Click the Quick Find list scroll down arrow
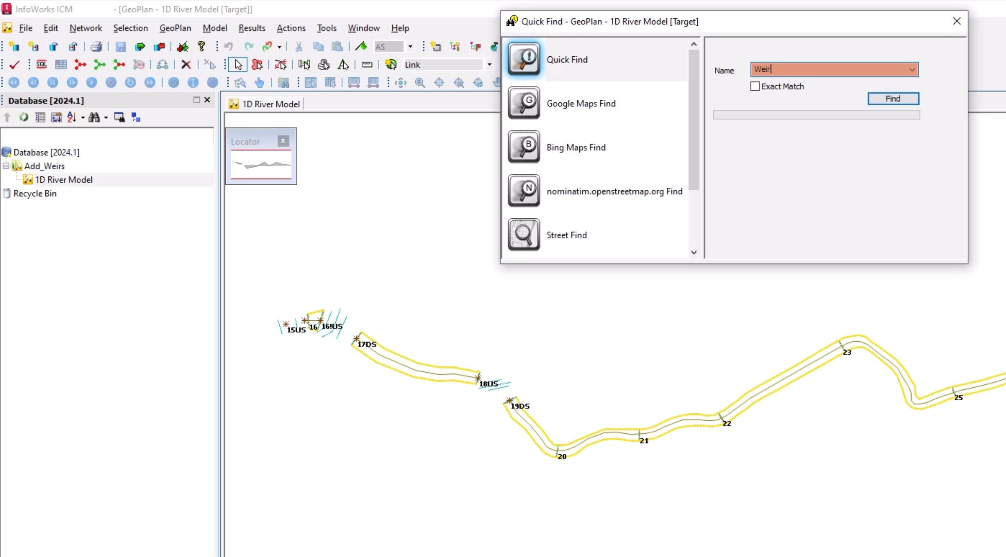Screen dimensions: 1006x557 (x=694, y=253)
